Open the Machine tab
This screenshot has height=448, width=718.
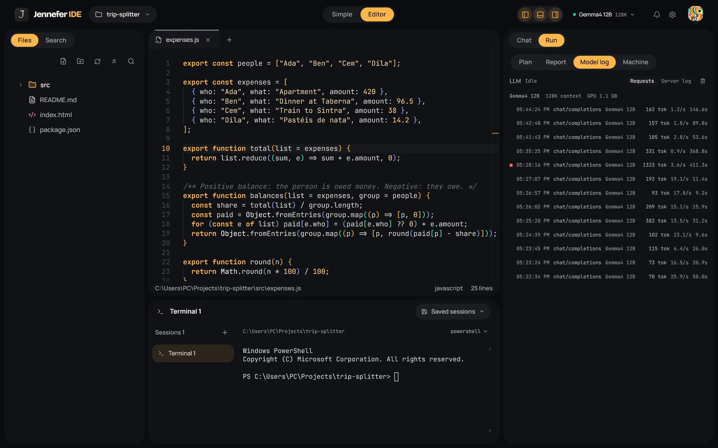[x=635, y=62]
